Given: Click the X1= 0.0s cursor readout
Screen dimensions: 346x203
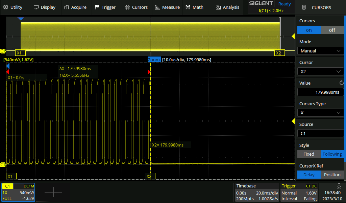Looking at the screenshot, I should coord(16,78).
